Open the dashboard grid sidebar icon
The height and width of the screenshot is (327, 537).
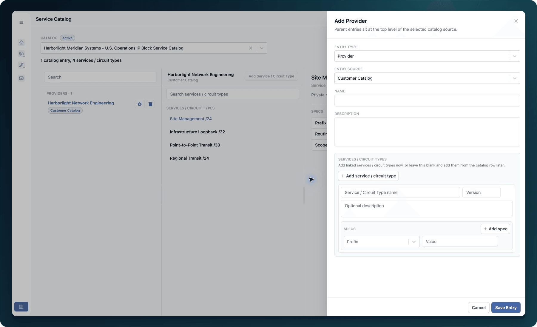[x=21, y=54]
